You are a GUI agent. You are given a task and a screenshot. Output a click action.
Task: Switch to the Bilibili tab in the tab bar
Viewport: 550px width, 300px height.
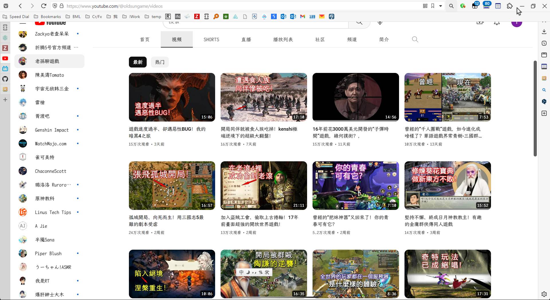(x=5, y=69)
